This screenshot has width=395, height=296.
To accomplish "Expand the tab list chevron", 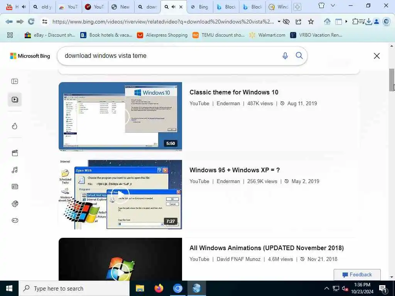I will (x=333, y=5).
